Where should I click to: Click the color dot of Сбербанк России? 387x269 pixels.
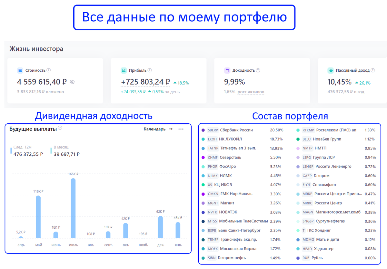click(203, 130)
